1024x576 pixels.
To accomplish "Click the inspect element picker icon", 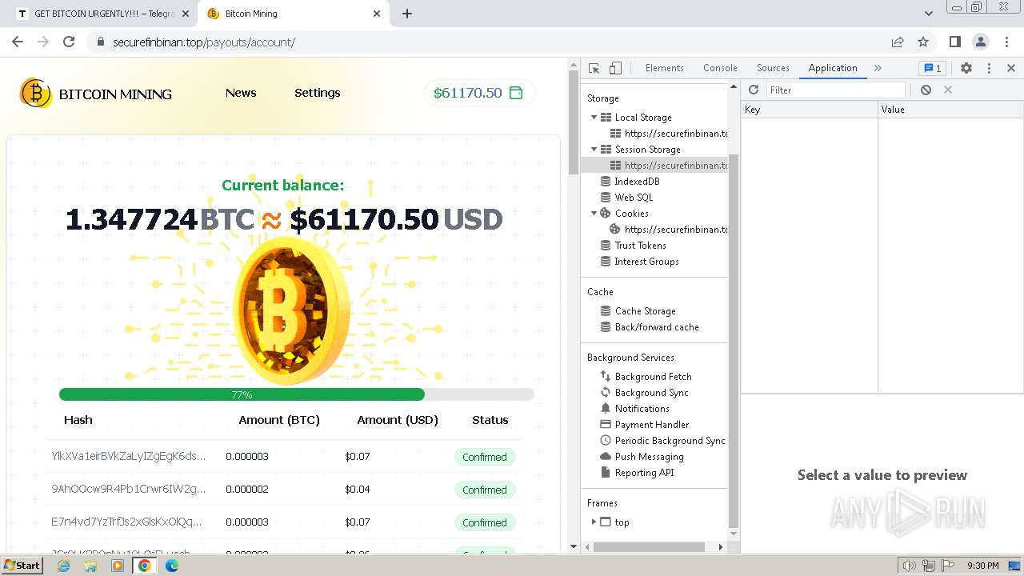I will (x=594, y=68).
